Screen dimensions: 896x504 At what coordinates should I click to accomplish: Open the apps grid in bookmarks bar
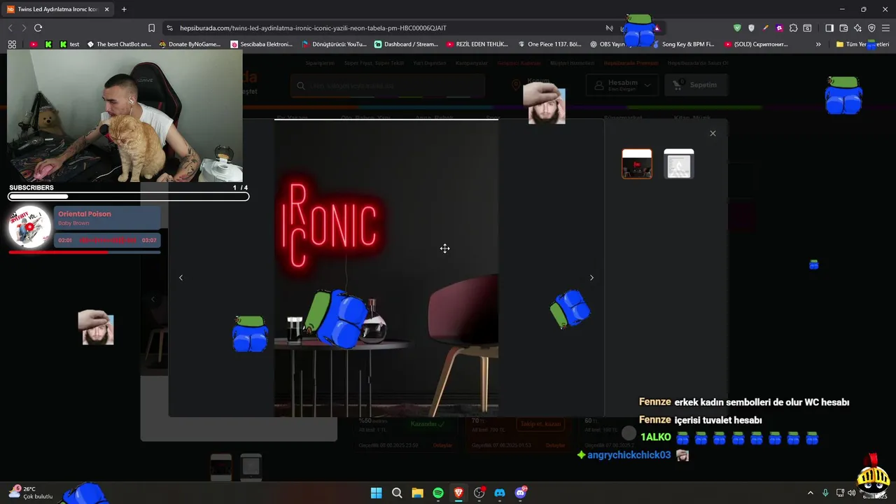12,44
